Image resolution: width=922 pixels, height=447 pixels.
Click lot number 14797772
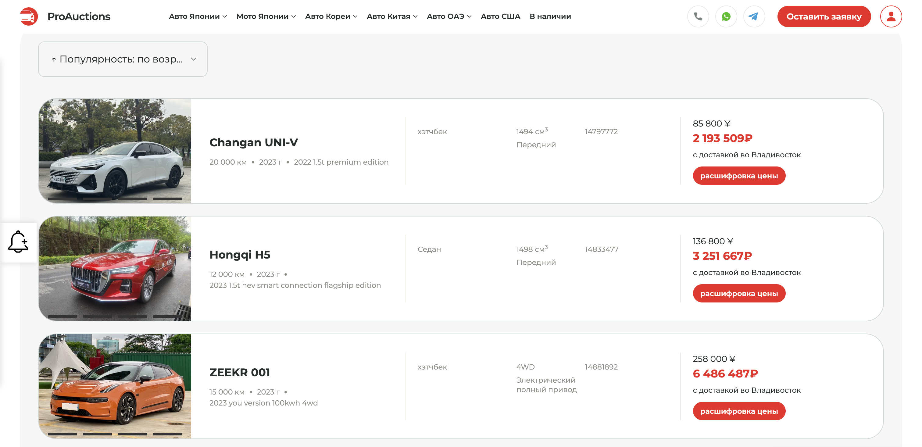[x=601, y=132]
